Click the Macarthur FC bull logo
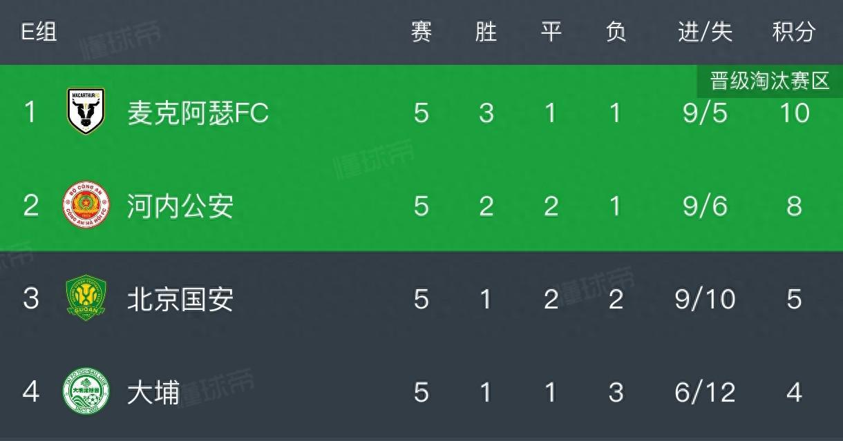843x441 pixels. point(86,112)
